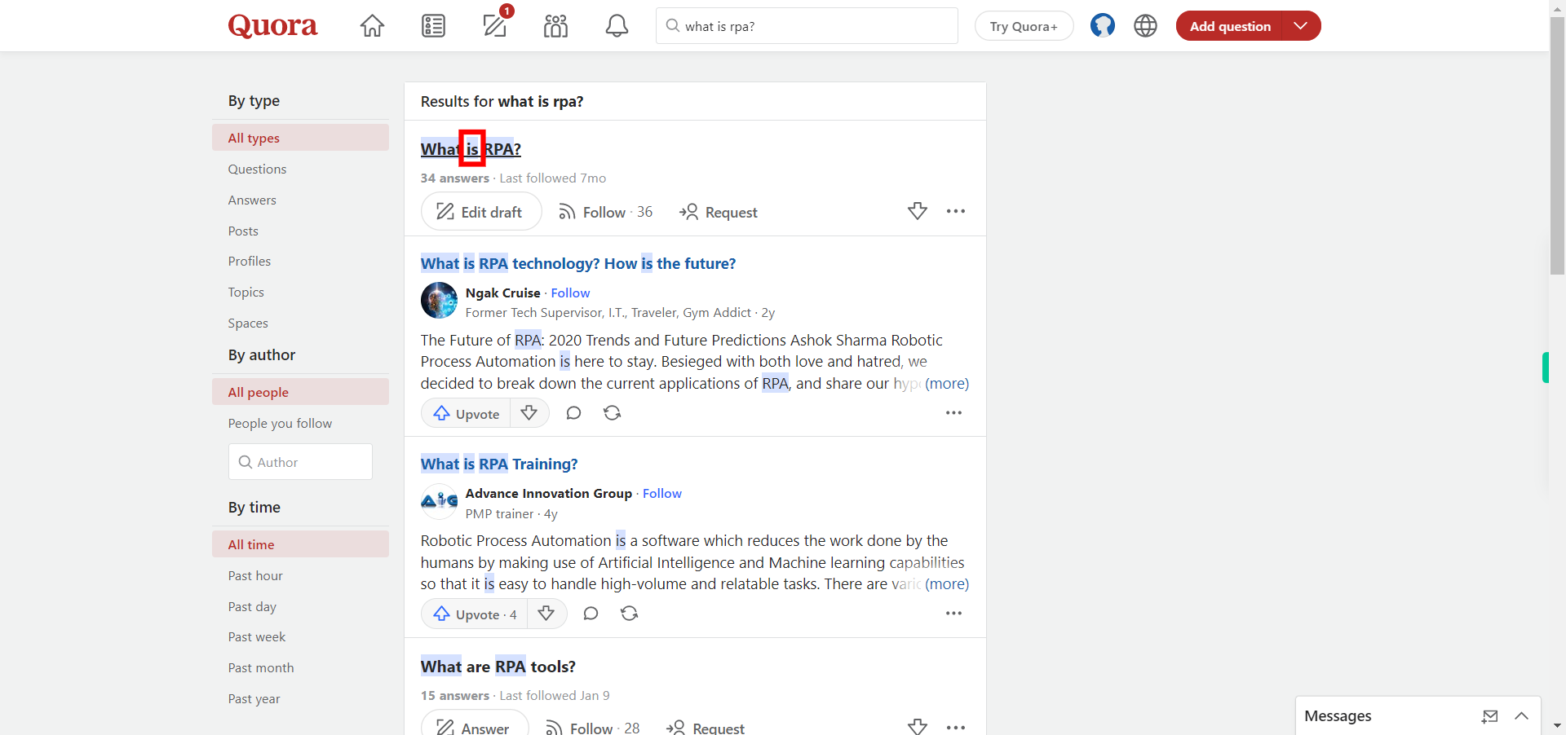Filter by Past hour
1566x735 pixels.
click(300, 575)
